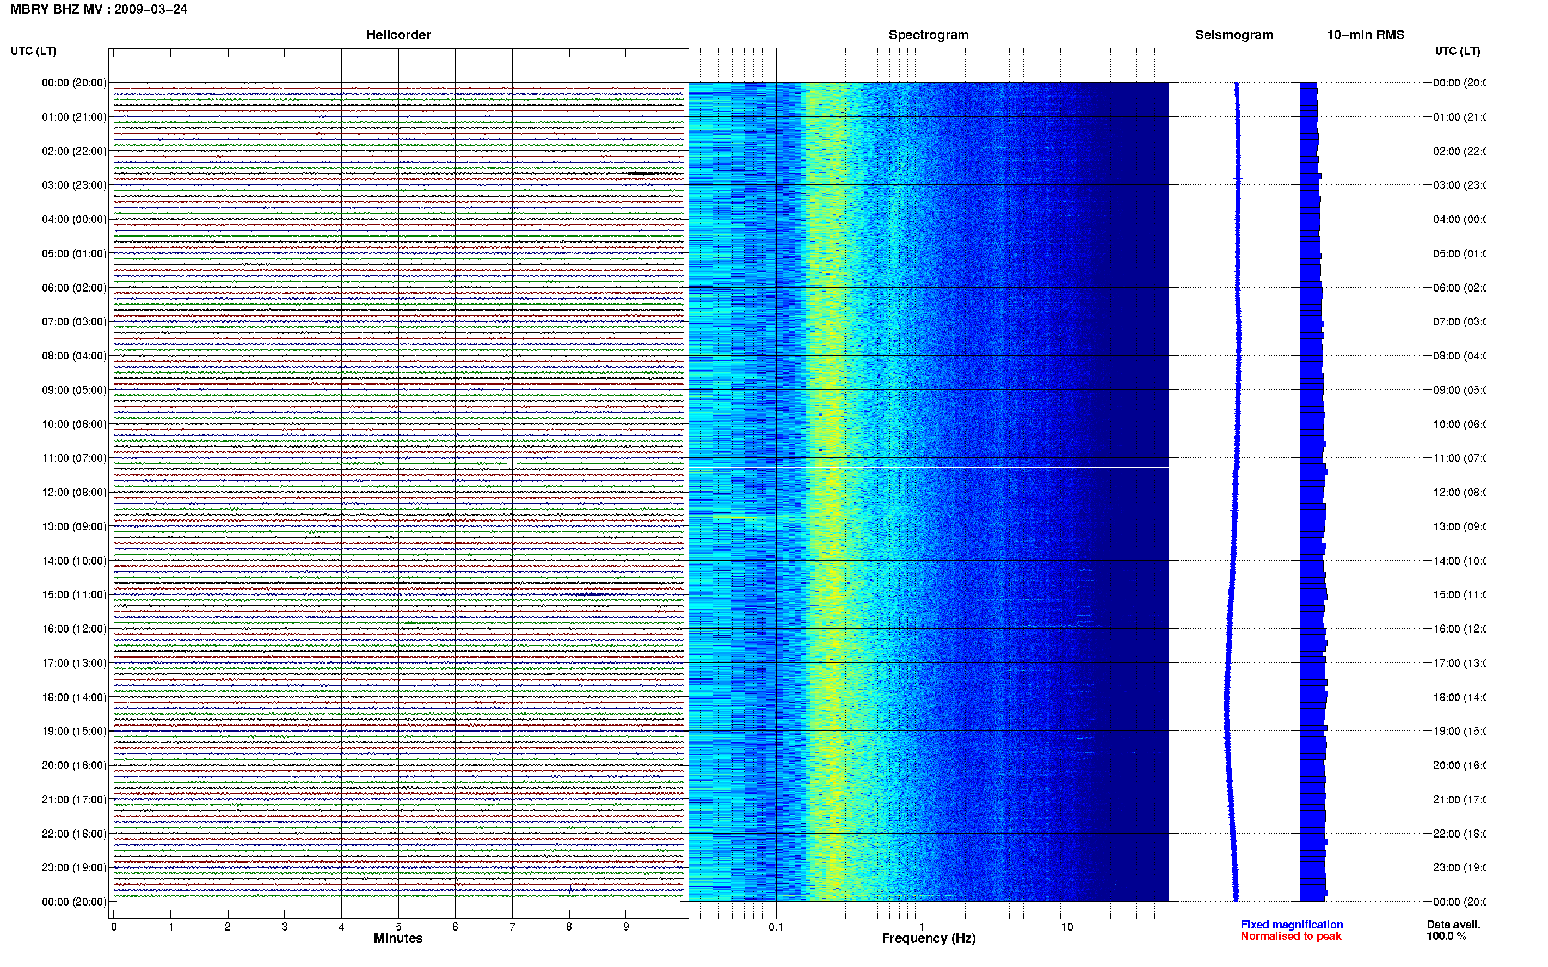This screenshot has height=967, width=1548.
Task: Click right axis label at 12:00 row
Action: click(1459, 492)
